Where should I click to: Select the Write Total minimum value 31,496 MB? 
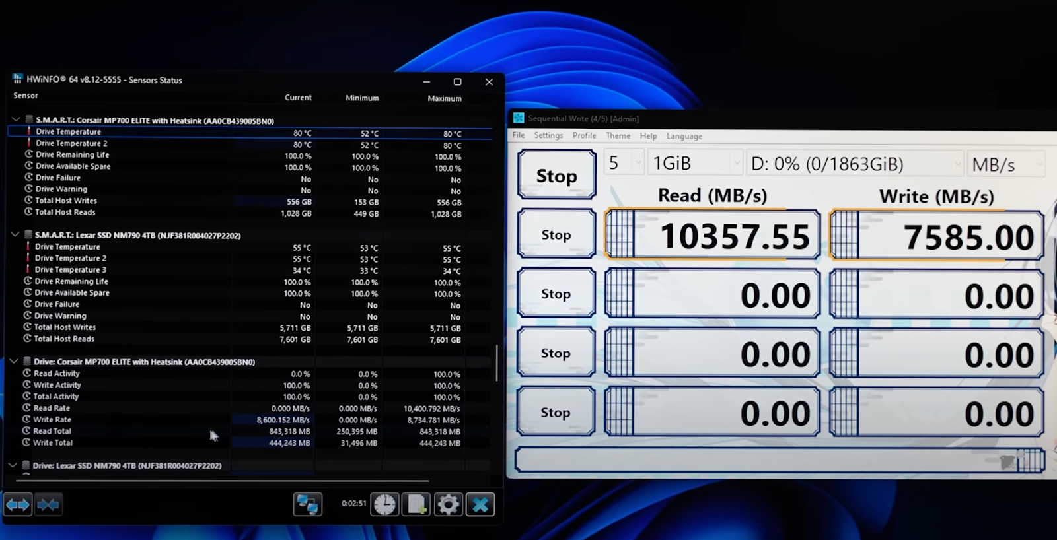point(359,443)
